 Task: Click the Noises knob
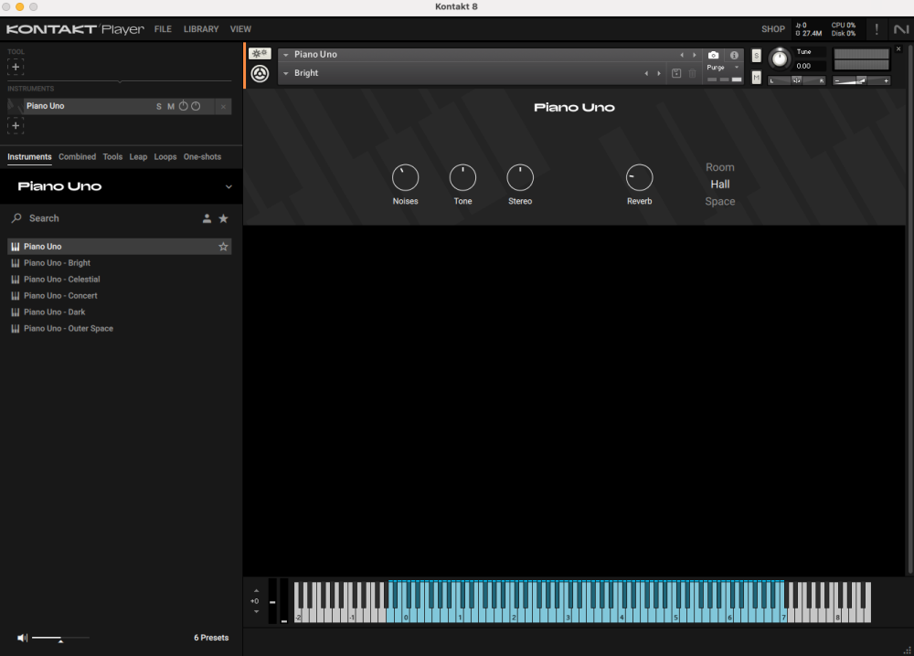(x=405, y=177)
